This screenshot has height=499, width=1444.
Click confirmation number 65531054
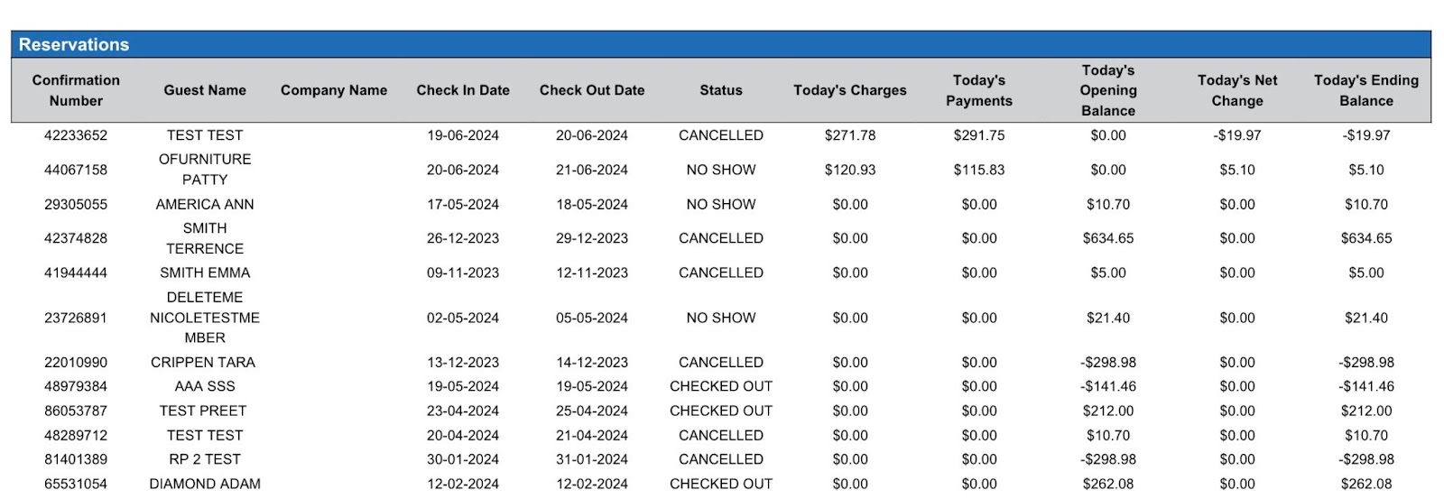(x=76, y=484)
